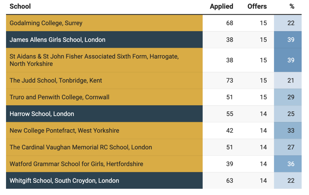The image size is (309, 195).
Task: Click the % column header
Action: pos(292,6)
